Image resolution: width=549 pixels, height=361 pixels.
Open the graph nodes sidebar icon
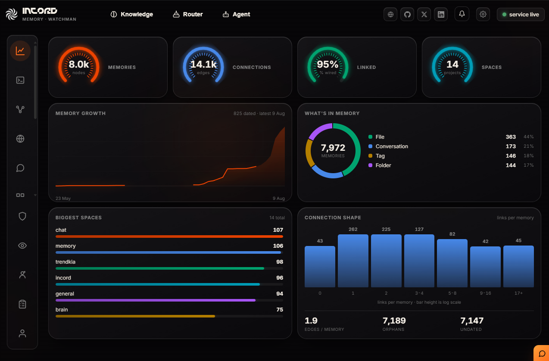[x=20, y=109]
